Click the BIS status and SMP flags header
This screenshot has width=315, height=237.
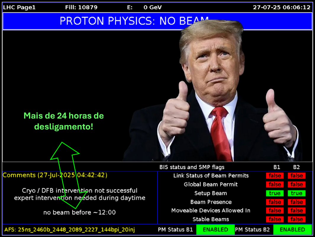pos(192,167)
